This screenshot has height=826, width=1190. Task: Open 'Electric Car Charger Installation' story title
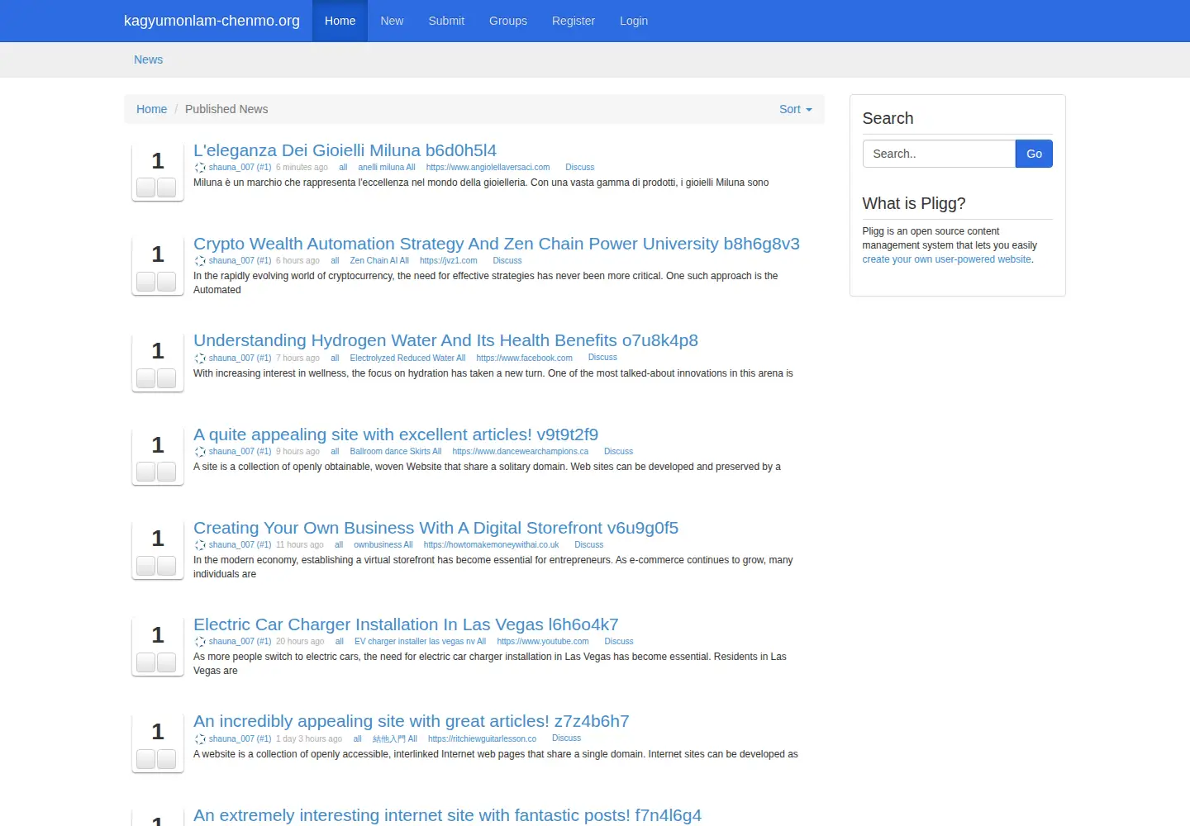[x=406, y=624]
